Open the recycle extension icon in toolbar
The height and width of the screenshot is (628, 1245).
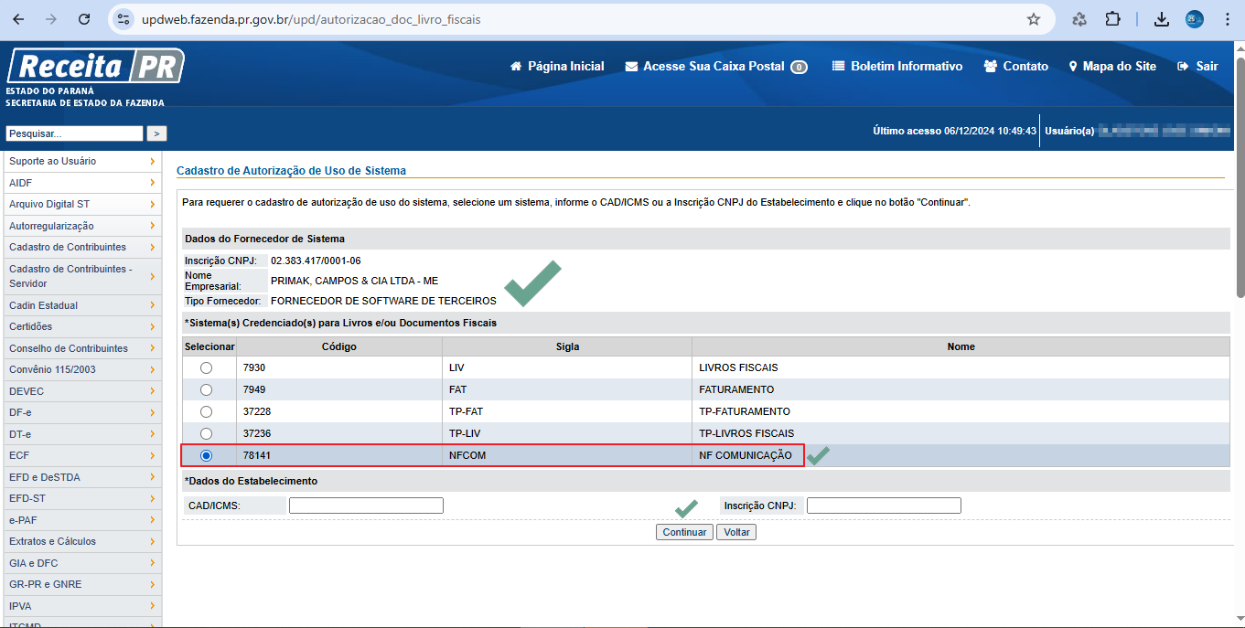pyautogui.click(x=1079, y=19)
